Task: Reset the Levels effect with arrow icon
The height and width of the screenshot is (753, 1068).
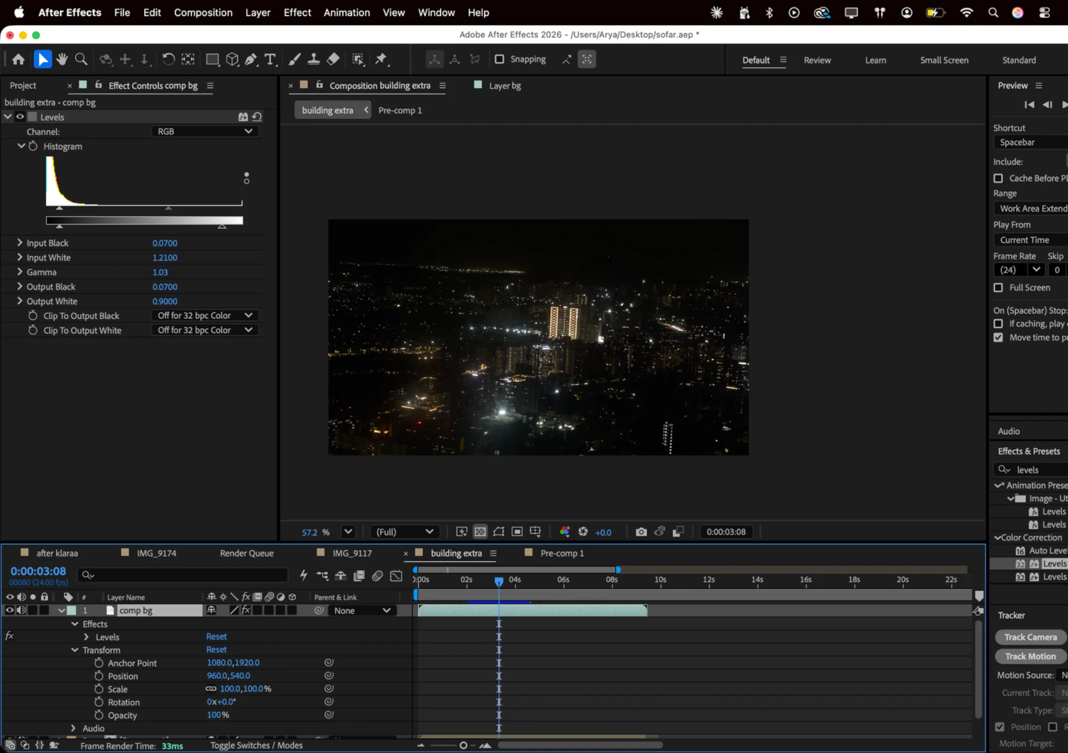Action: pyautogui.click(x=257, y=116)
